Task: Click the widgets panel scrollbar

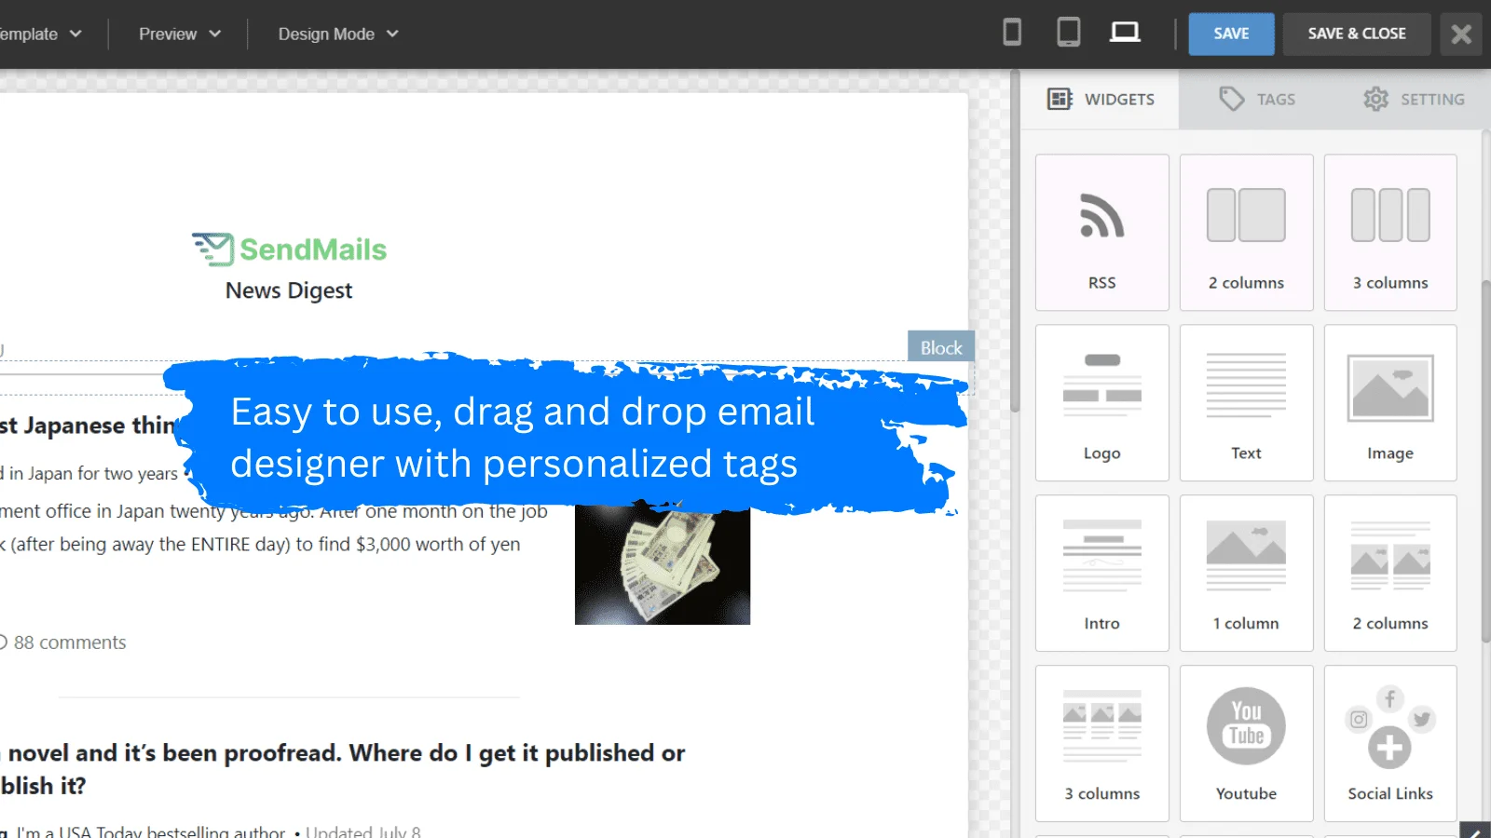Action: [x=1486, y=461]
